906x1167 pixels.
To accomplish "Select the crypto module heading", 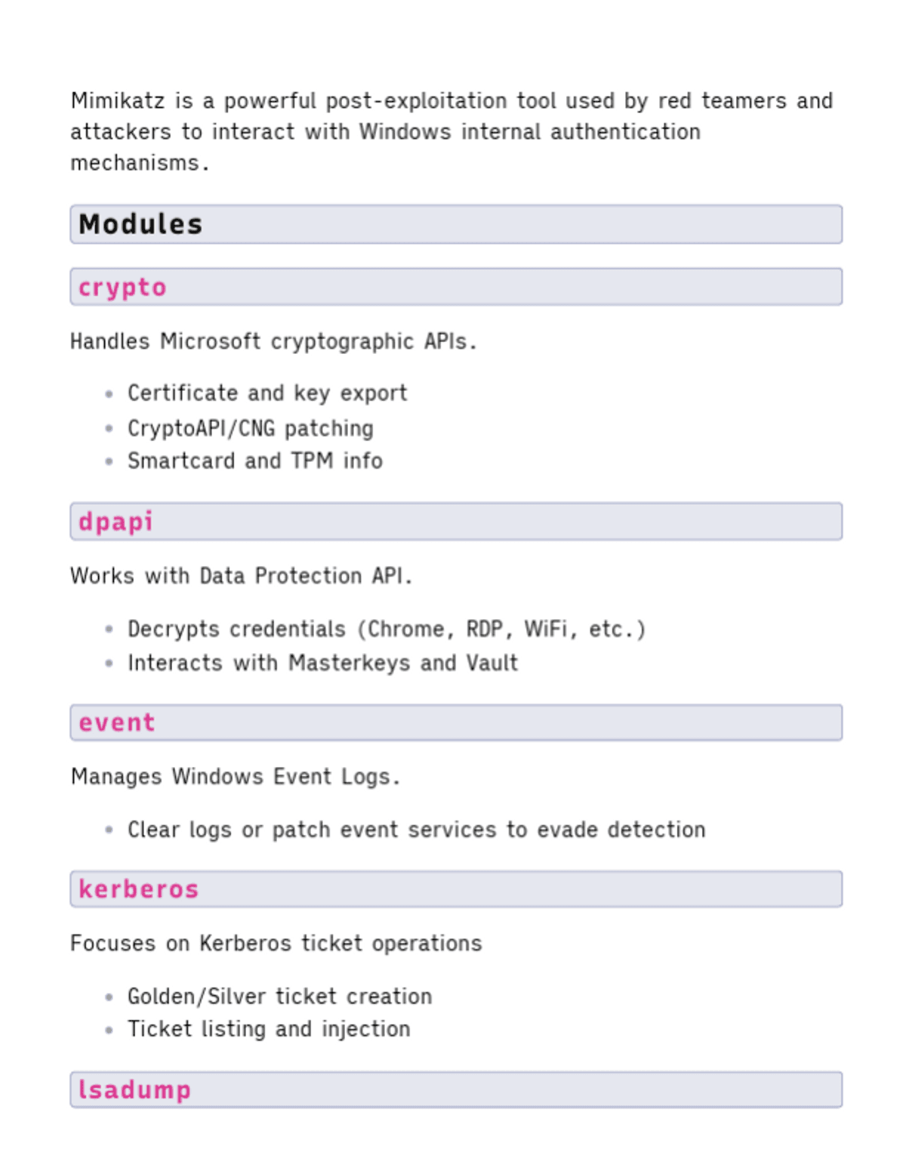I will point(122,288).
